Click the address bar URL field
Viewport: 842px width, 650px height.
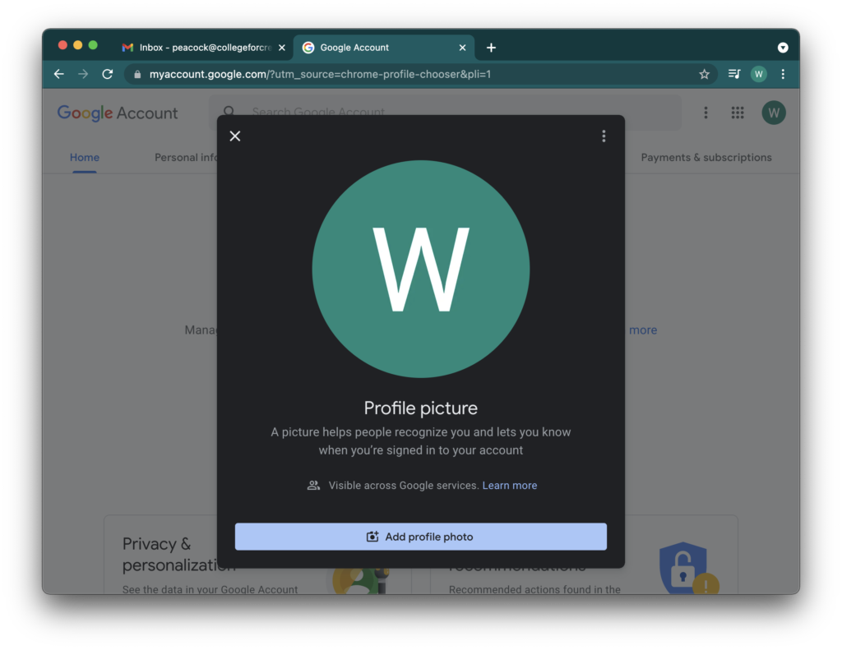click(411, 74)
